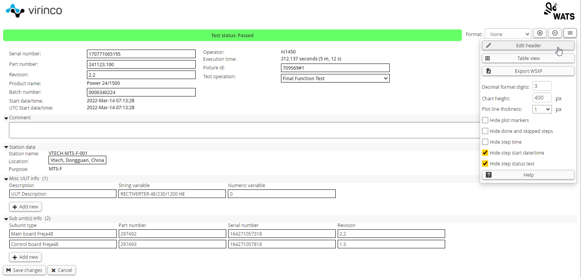Viewport: 581px width, 277px height.
Task: Click the virinco logo
Action: pyautogui.click(x=34, y=10)
